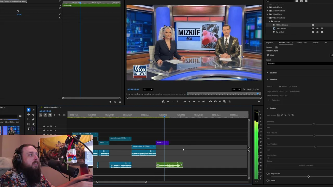Switch to the Properties tab

click(x=269, y=43)
